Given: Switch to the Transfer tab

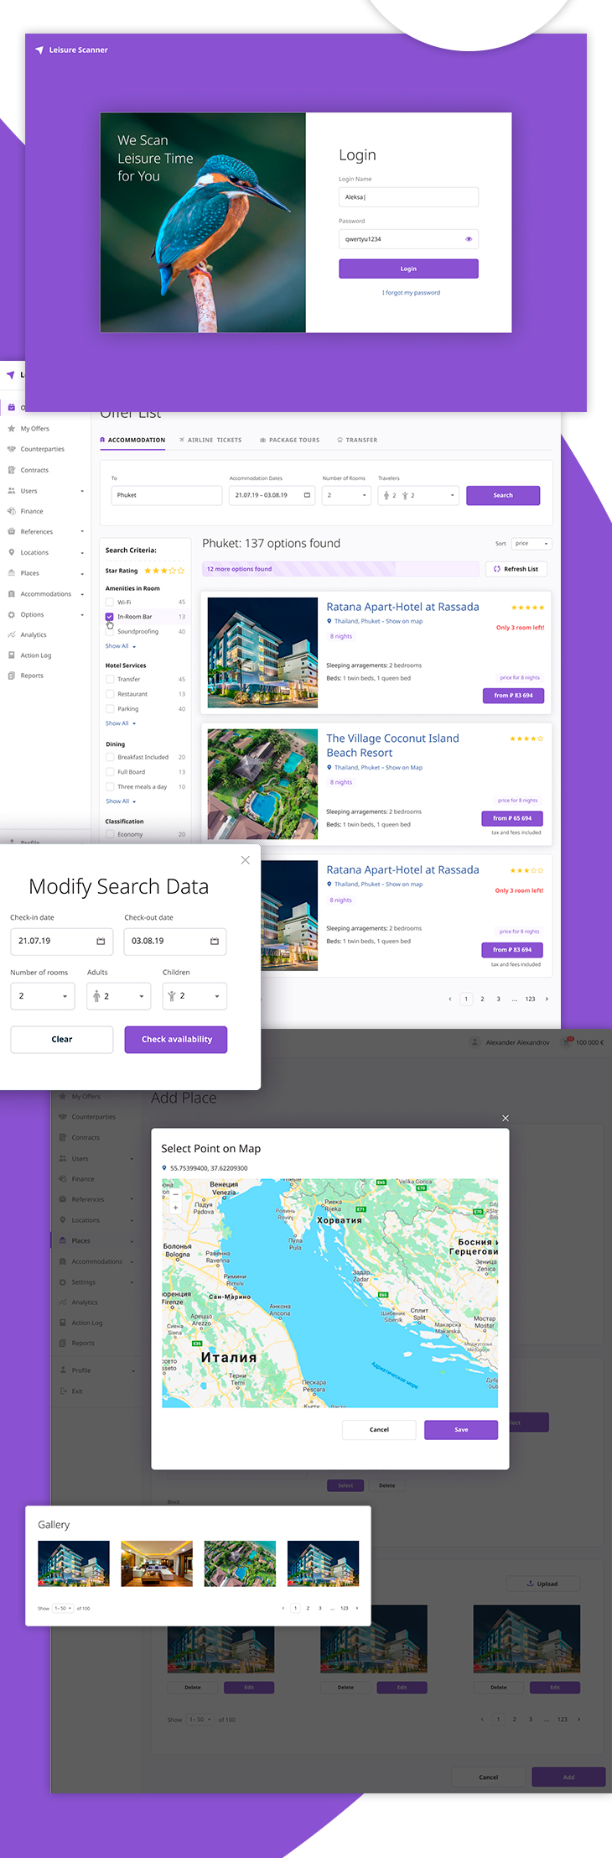Looking at the screenshot, I should 357,440.
